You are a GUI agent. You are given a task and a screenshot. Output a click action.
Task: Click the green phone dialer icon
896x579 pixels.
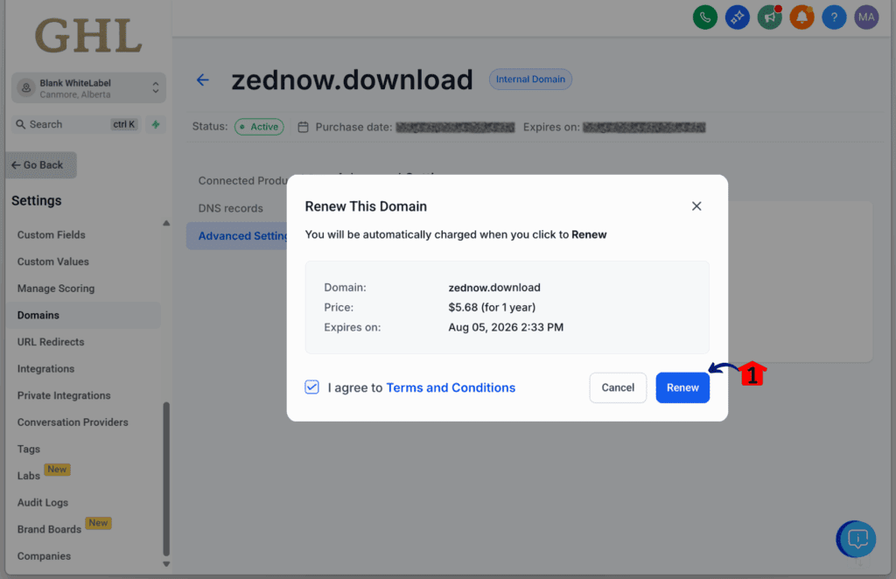(x=704, y=17)
